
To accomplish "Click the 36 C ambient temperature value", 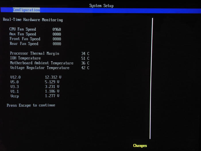I will [x=85, y=63].
